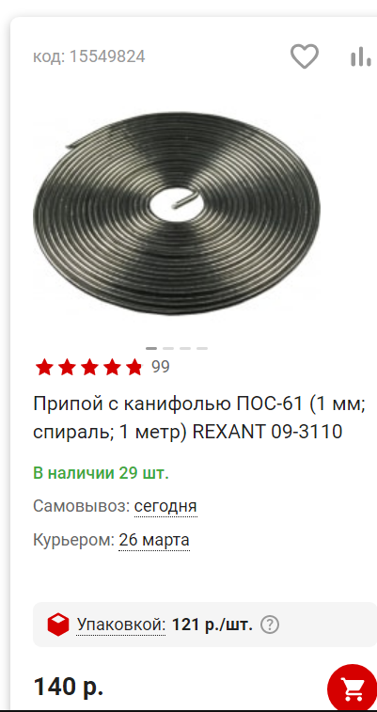Select the fourth image carousel dot

coord(202,348)
